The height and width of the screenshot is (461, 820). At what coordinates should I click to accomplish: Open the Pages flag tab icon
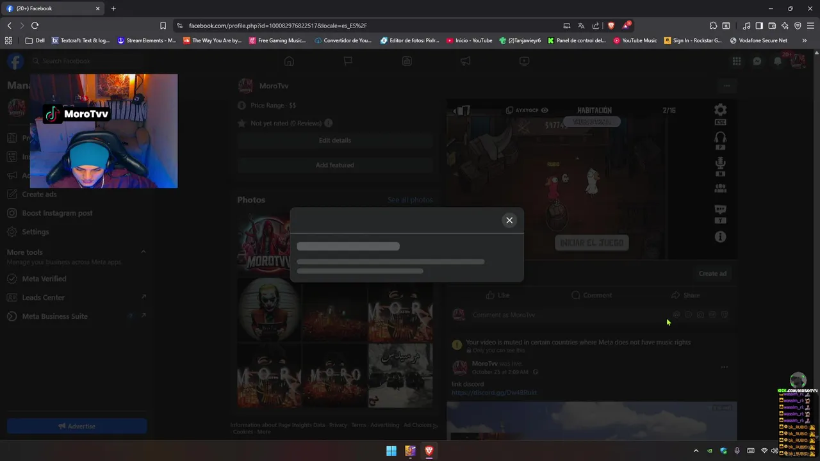pyautogui.click(x=348, y=61)
